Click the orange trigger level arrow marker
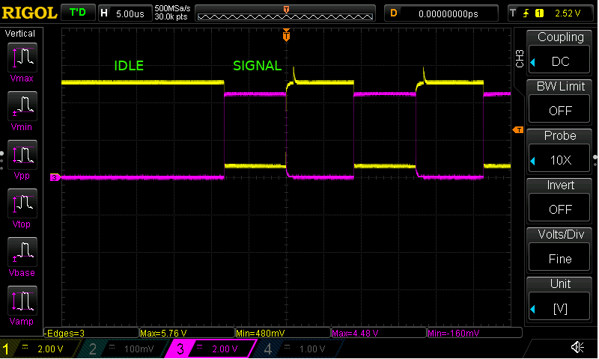 click(517, 131)
